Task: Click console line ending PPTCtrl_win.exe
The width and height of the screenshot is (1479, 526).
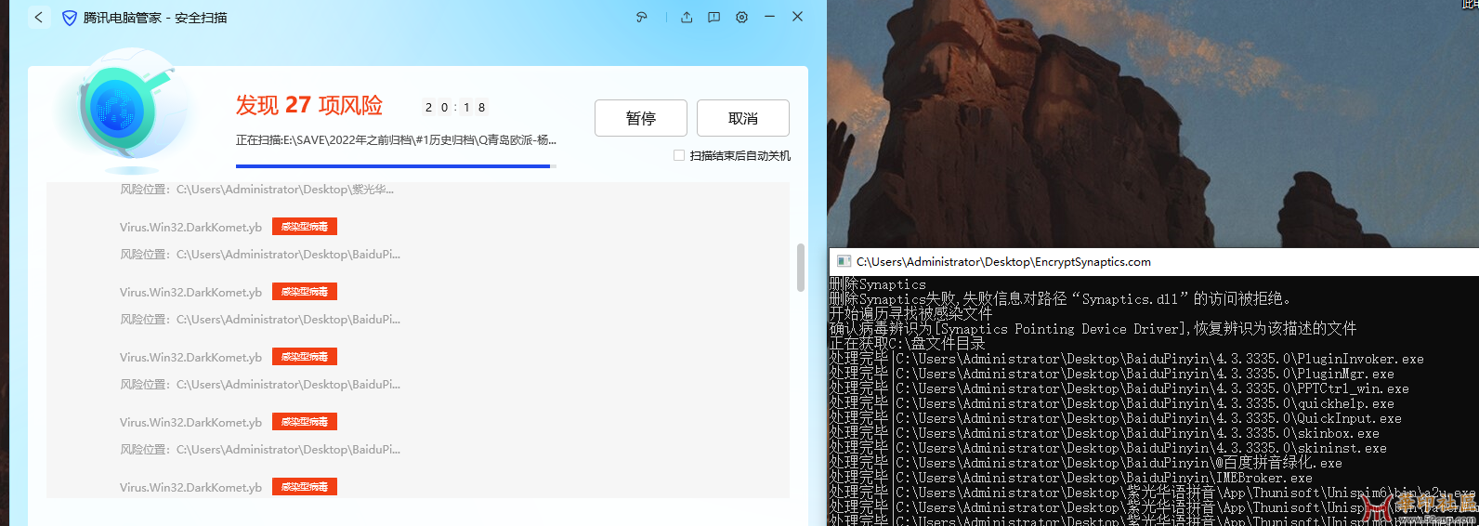Action: (x=1119, y=388)
